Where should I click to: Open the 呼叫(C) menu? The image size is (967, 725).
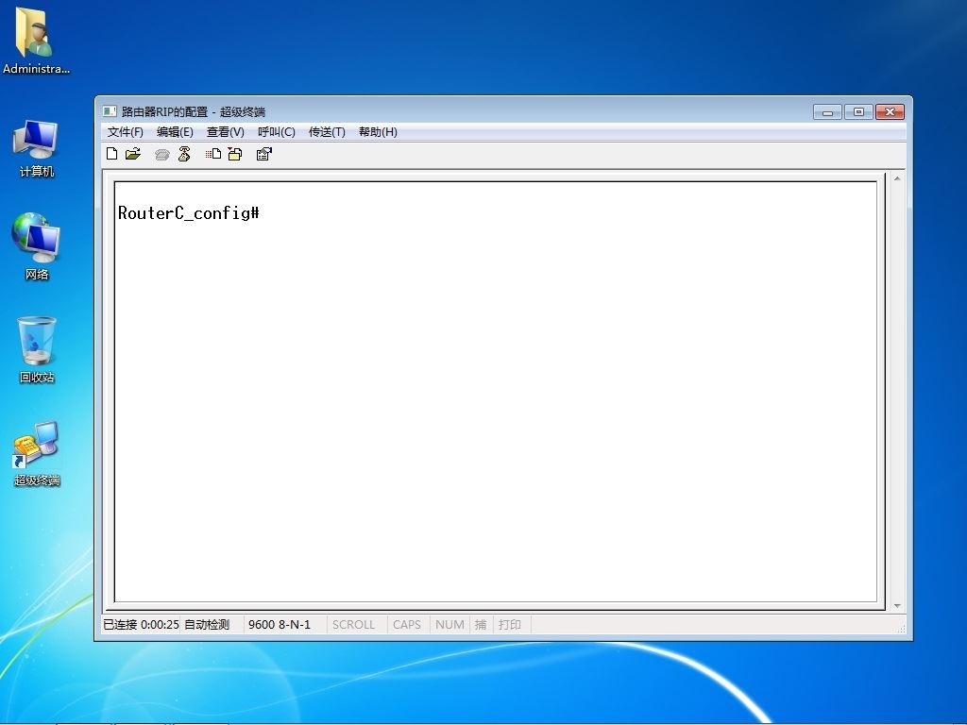coord(277,132)
